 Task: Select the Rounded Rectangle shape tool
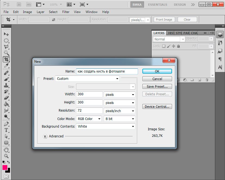click(6, 143)
